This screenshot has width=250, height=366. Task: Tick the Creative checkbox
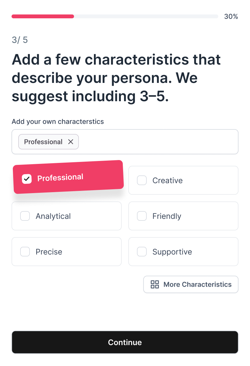[x=142, y=180]
